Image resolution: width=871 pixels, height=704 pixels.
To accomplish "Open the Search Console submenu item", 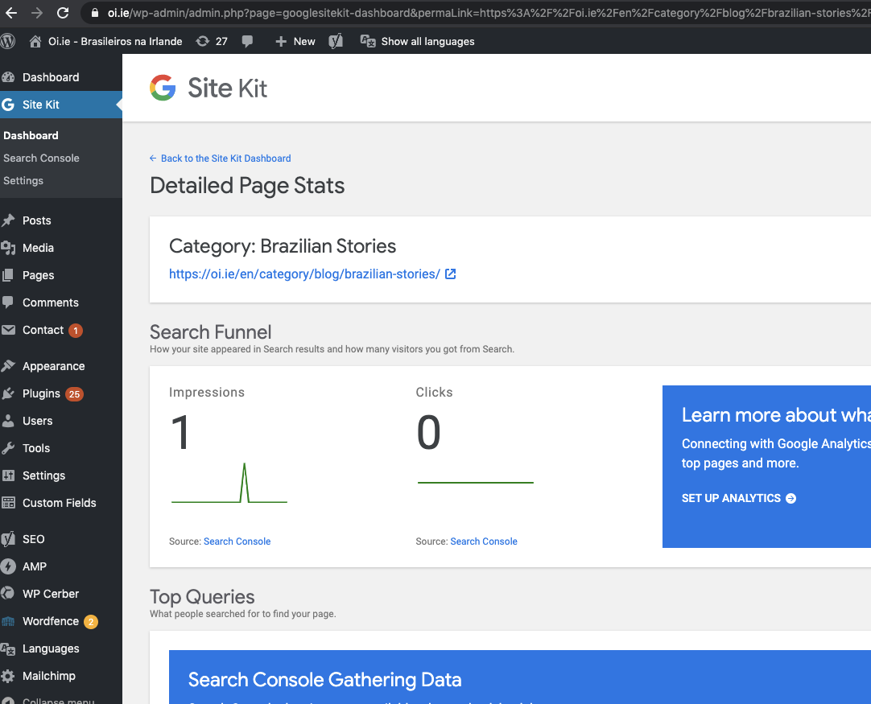I will coord(41,159).
